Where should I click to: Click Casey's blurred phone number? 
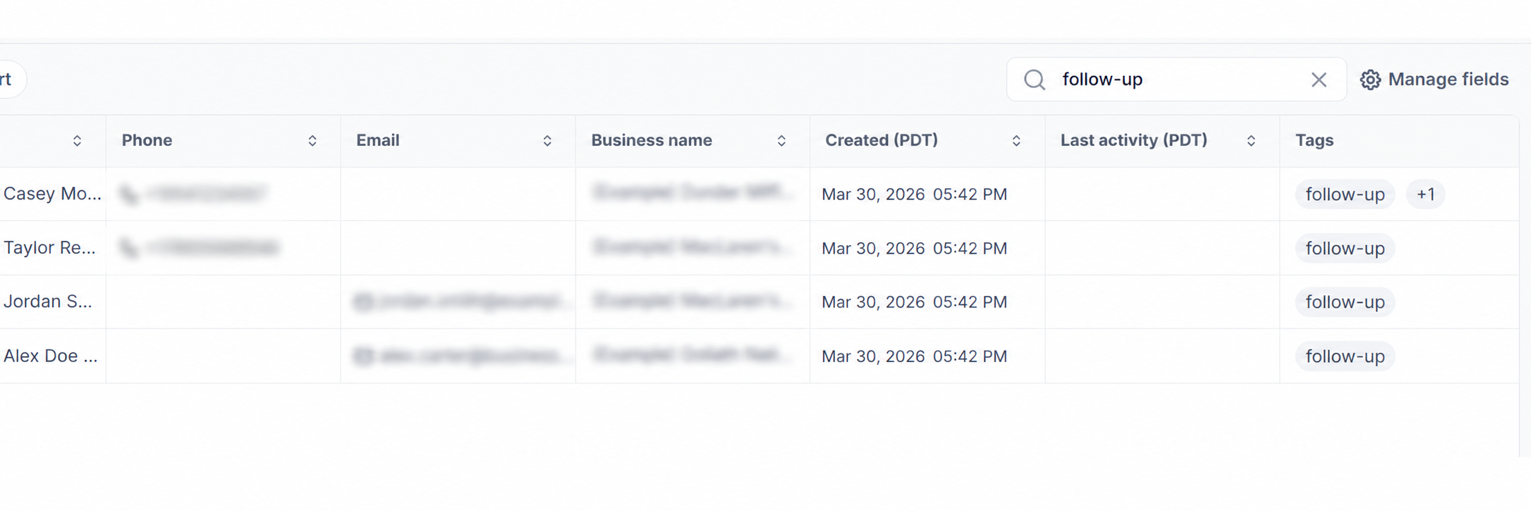206,194
